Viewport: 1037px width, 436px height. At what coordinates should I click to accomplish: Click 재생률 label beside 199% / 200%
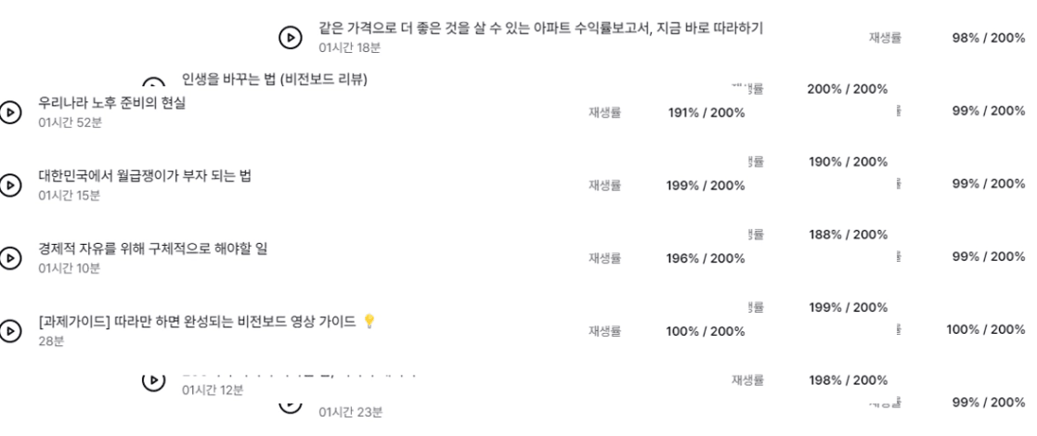(605, 186)
